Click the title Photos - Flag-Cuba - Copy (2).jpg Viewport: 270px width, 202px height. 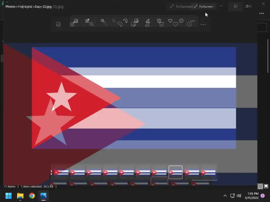click(28, 7)
